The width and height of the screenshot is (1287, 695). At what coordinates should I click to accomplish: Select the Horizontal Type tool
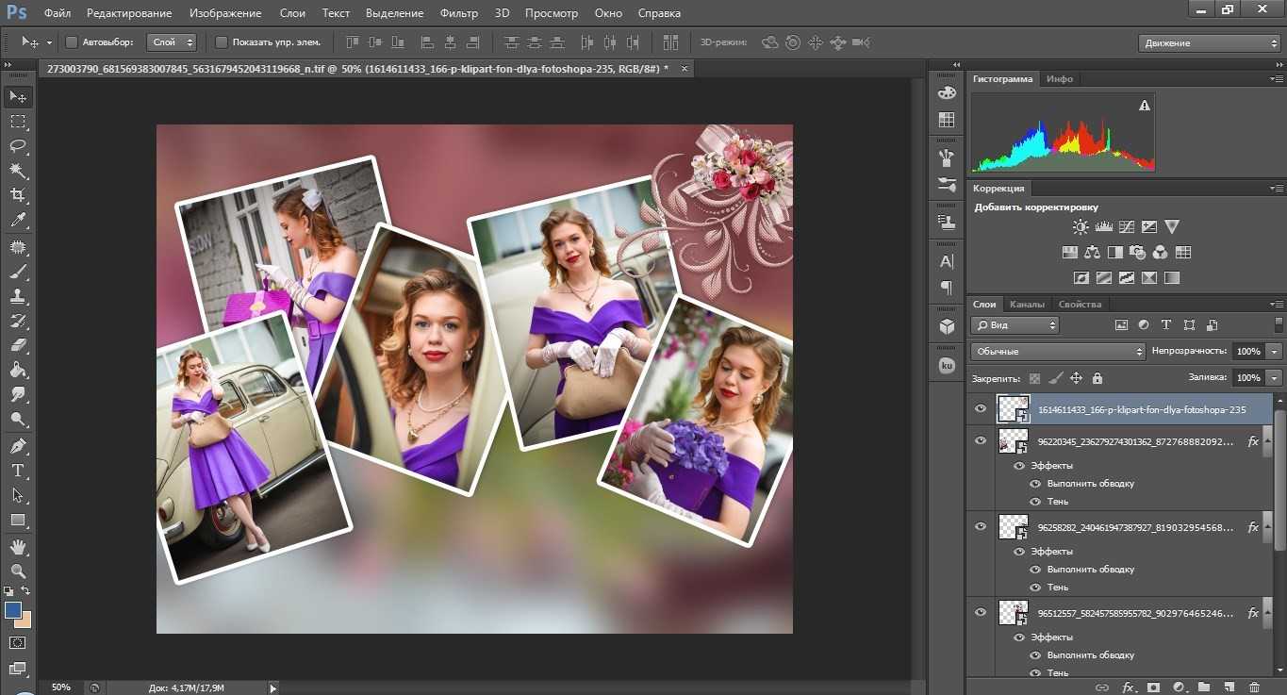[x=18, y=471]
